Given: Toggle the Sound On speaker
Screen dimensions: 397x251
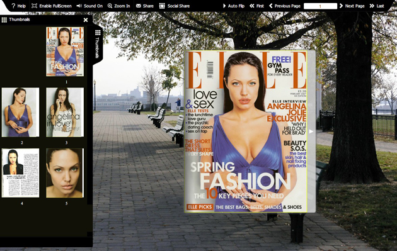Looking at the screenshot, I should pyautogui.click(x=89, y=6).
